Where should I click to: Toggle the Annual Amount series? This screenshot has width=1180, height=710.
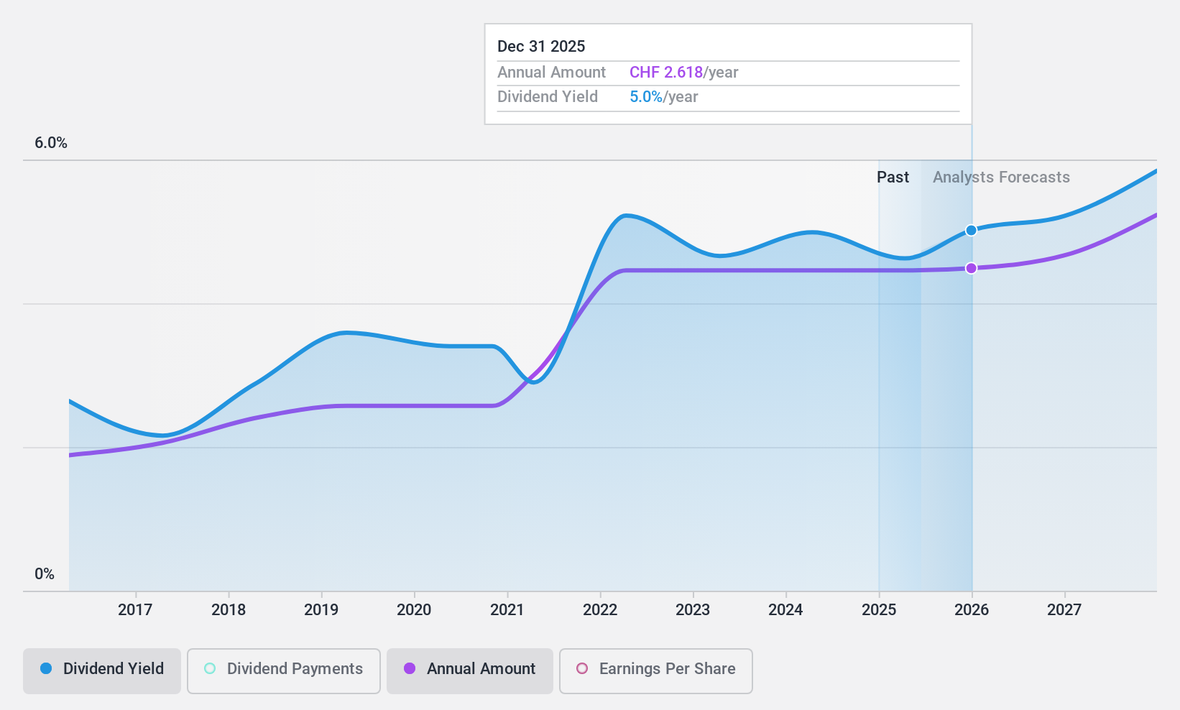470,671
